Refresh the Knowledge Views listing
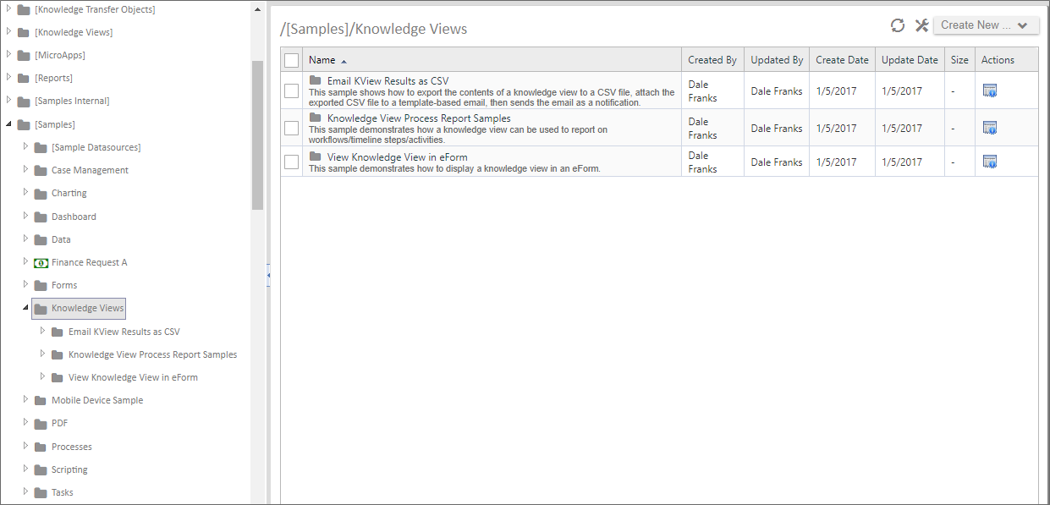 coord(898,25)
